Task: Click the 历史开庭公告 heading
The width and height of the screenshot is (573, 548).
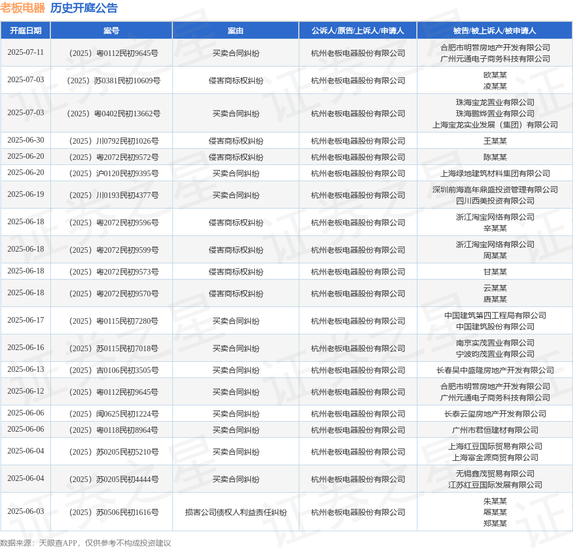Action: [84, 8]
